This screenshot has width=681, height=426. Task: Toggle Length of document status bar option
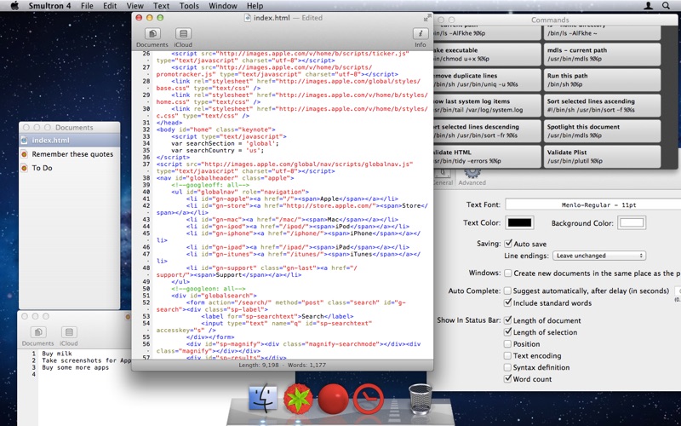click(507, 320)
